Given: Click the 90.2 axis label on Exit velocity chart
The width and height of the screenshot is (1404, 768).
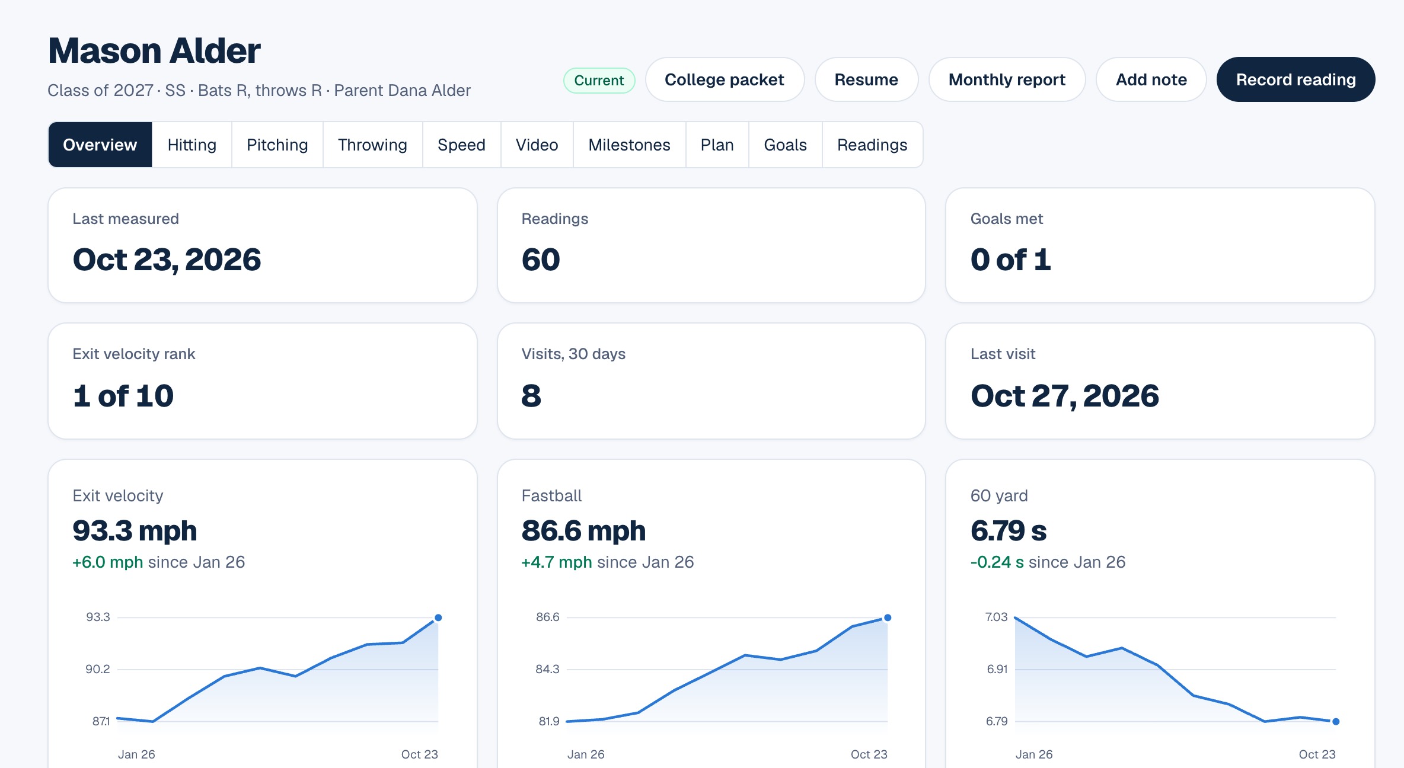Looking at the screenshot, I should click(98, 669).
